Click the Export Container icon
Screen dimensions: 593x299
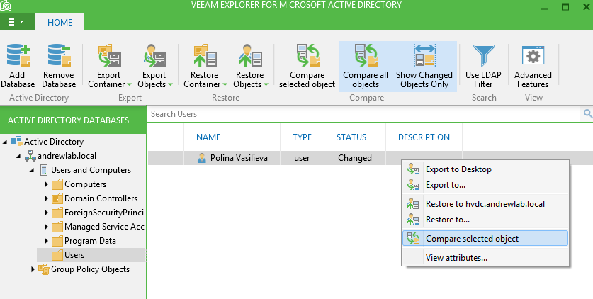click(109, 55)
